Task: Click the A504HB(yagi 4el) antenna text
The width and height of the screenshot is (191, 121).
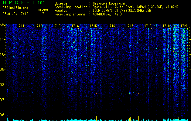Action: point(107,14)
